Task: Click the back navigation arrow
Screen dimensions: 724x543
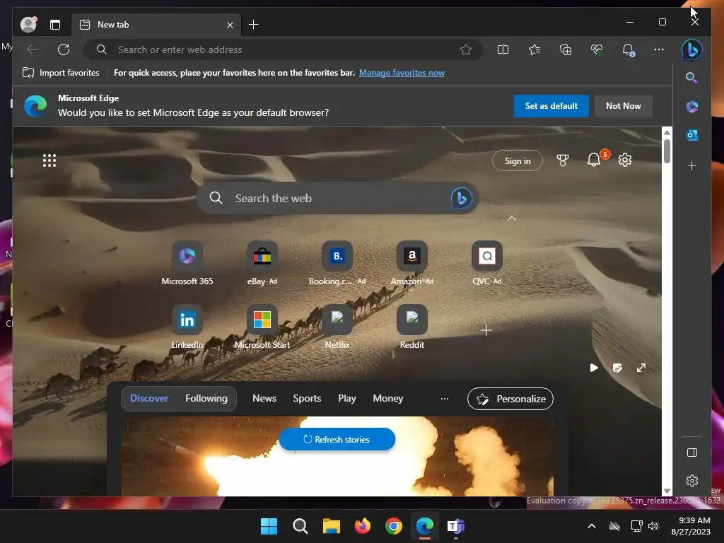Action: click(x=33, y=49)
